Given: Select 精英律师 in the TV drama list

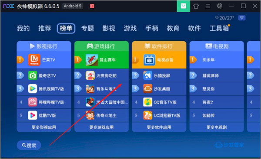Looking at the screenshot, I should (217, 76).
